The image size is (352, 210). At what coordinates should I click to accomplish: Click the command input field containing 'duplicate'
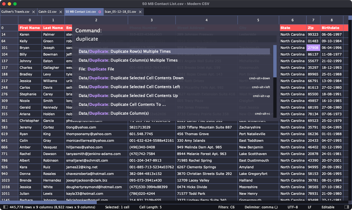click(x=176, y=39)
